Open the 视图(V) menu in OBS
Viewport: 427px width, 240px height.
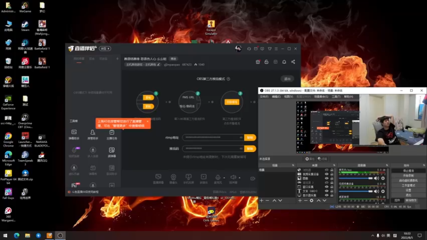[288, 97]
